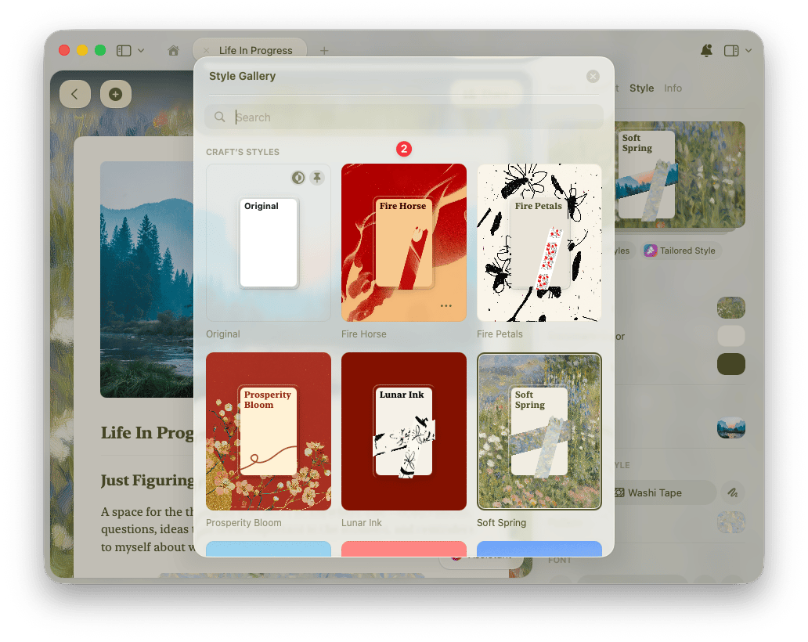Click the scribble icon beside Washi Tape
The height and width of the screenshot is (642, 808).
(x=733, y=493)
